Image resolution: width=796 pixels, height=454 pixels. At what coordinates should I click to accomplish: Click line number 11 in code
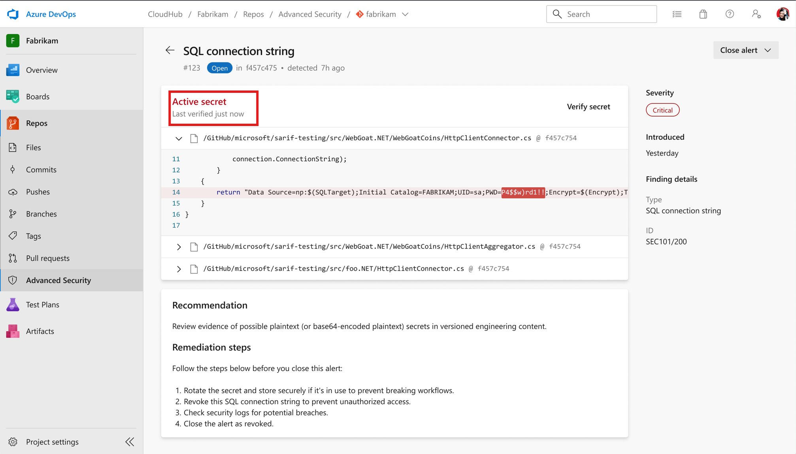176,159
